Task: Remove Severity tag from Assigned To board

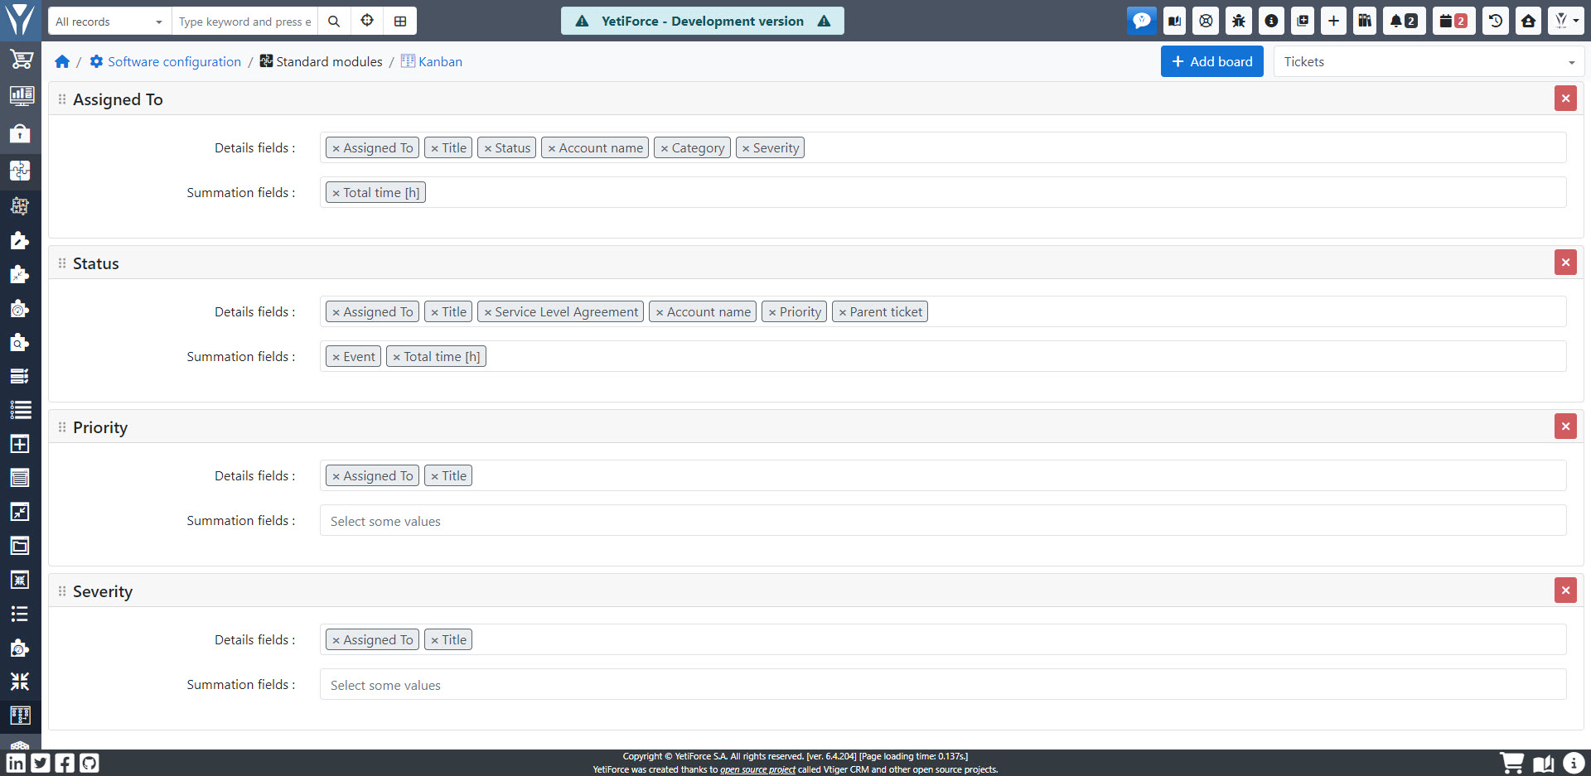Action: (746, 148)
